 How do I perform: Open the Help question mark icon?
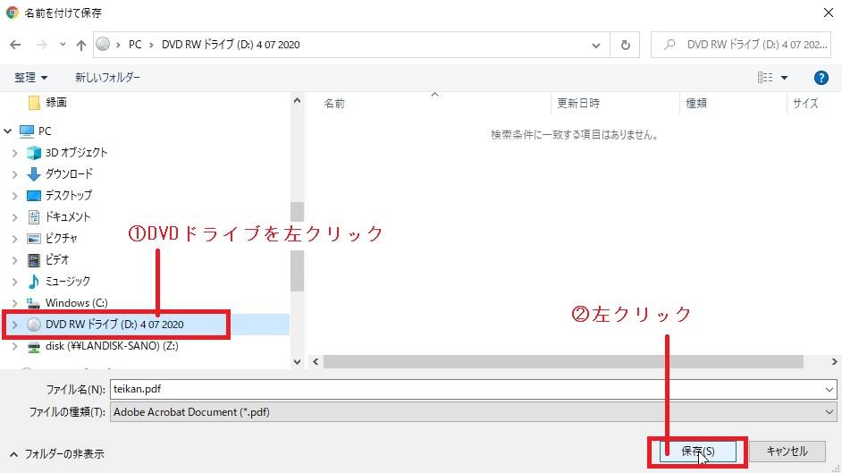[821, 78]
